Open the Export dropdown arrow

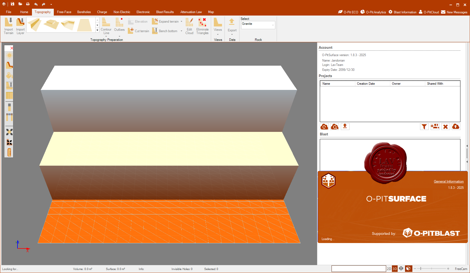[x=232, y=34]
